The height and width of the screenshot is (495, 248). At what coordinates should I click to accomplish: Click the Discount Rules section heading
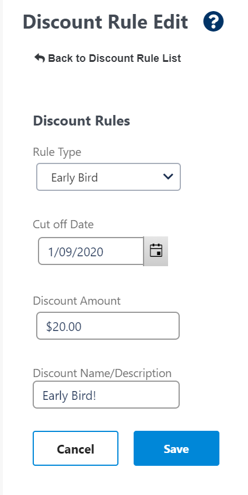pos(82,121)
